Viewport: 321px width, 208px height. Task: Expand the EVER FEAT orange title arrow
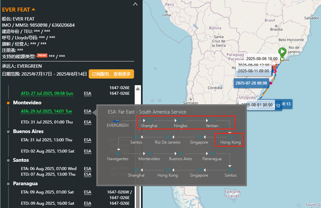pos(33,10)
